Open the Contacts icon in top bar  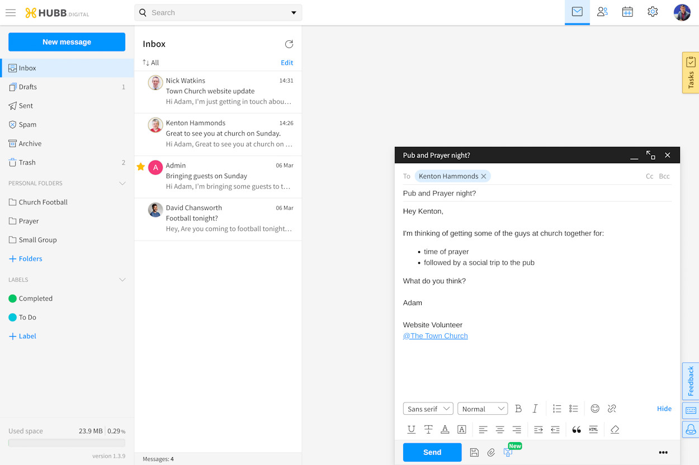(x=602, y=11)
